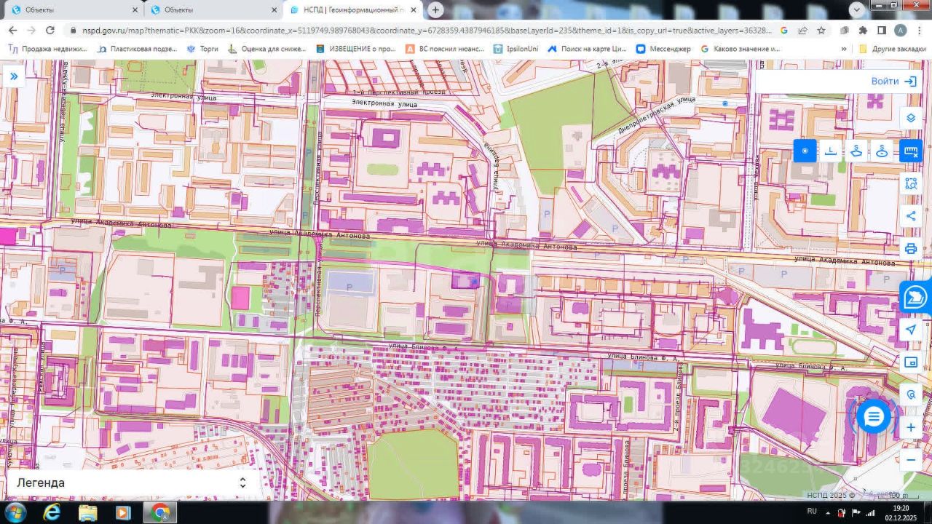Zoom in with the plus button
This screenshot has width=932, height=524.
(x=910, y=428)
